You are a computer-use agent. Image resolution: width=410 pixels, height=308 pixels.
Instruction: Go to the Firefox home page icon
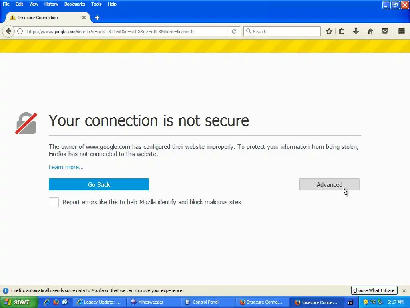tap(370, 31)
